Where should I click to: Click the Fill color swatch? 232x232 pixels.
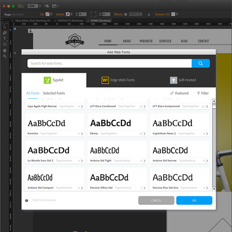pos(47,14)
